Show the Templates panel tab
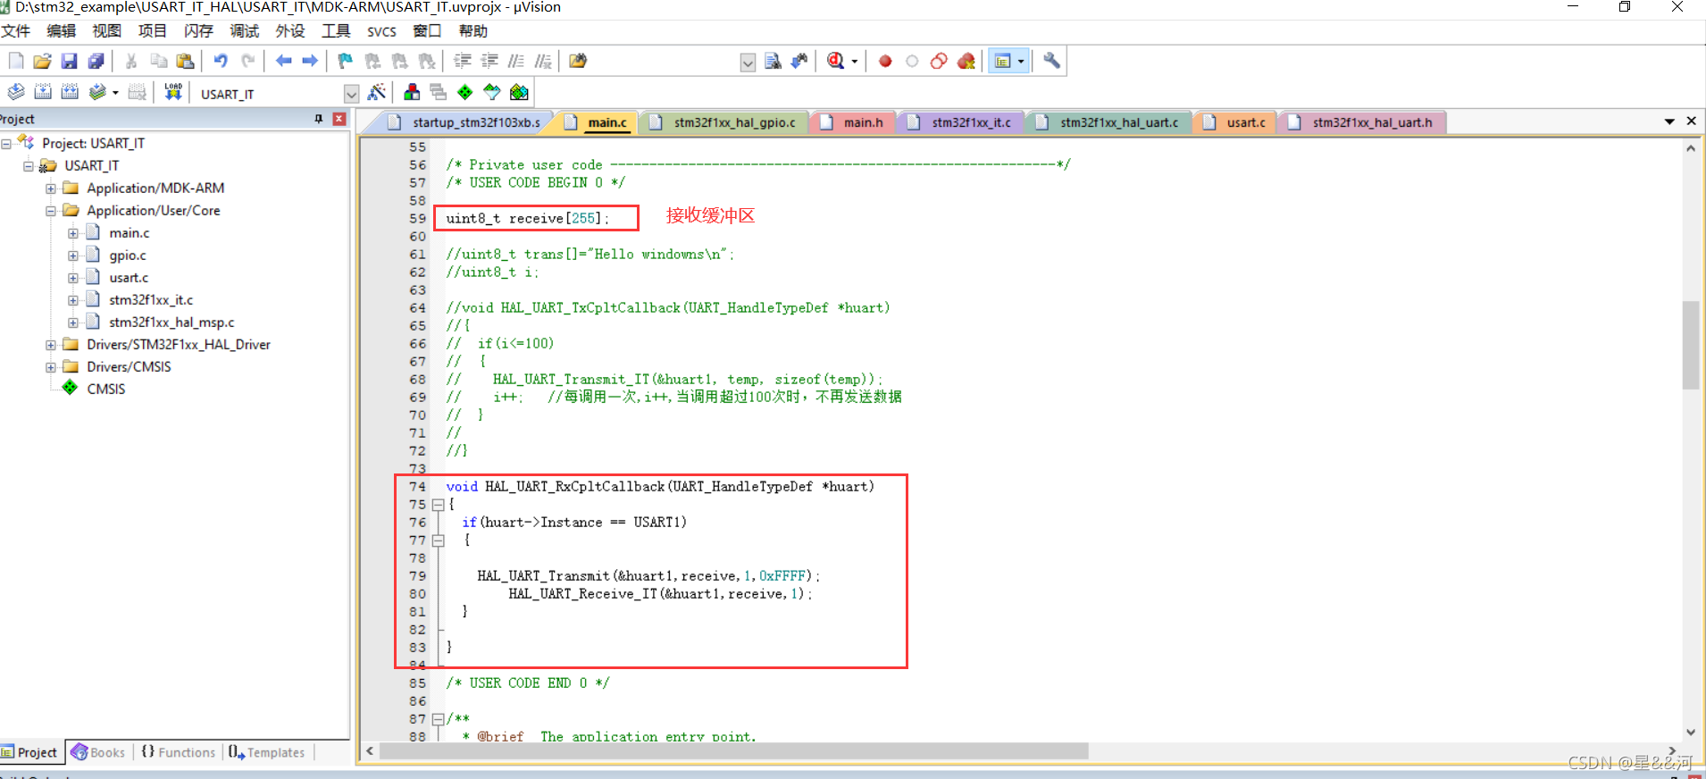The height and width of the screenshot is (779, 1706). pyautogui.click(x=266, y=752)
